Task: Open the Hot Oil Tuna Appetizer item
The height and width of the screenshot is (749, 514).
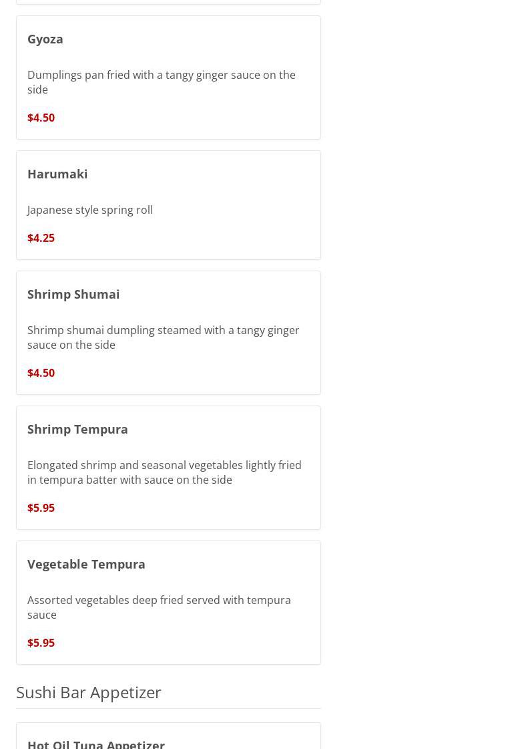Action: point(96,744)
